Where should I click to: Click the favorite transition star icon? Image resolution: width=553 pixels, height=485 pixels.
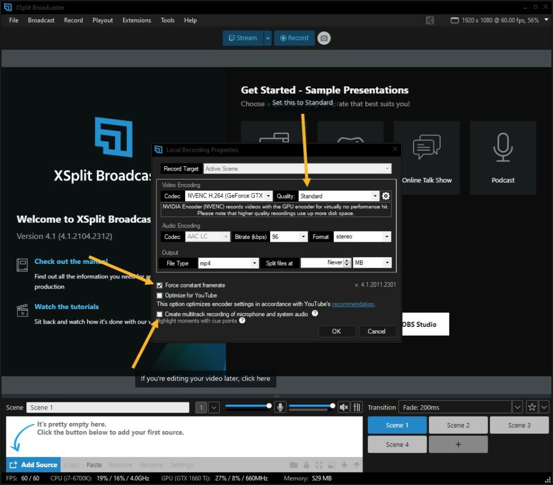[x=532, y=407]
